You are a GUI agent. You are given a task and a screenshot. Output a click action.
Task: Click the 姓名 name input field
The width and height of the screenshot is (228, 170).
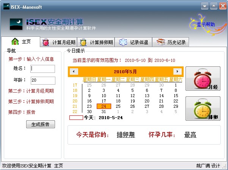tap(43, 69)
